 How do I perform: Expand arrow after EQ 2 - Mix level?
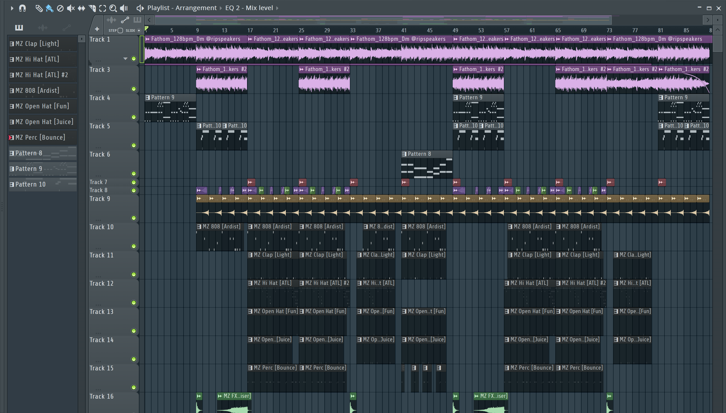click(277, 8)
